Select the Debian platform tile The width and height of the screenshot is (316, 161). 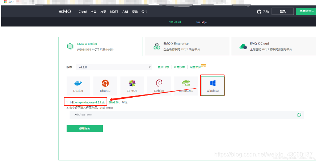[x=159, y=86]
